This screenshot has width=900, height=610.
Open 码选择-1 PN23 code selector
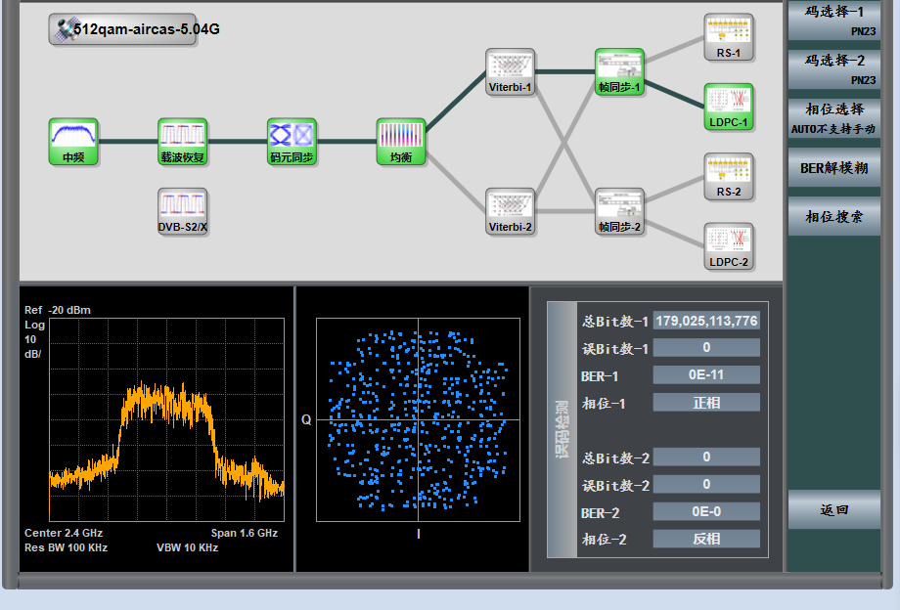coord(833,20)
